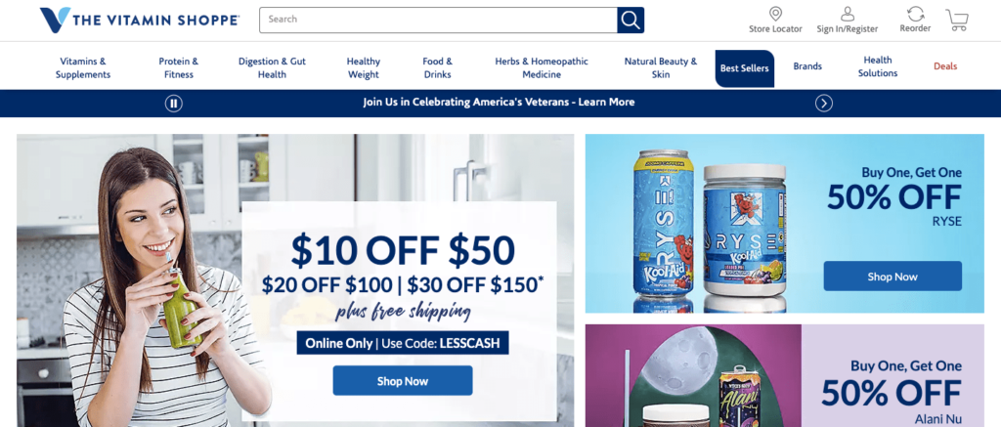Click Shop Now on $10 OFF $50 banner
This screenshot has width=1001, height=427.
(x=402, y=381)
